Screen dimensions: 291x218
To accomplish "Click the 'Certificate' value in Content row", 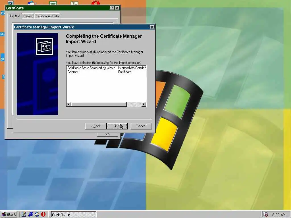I will 124,72.
